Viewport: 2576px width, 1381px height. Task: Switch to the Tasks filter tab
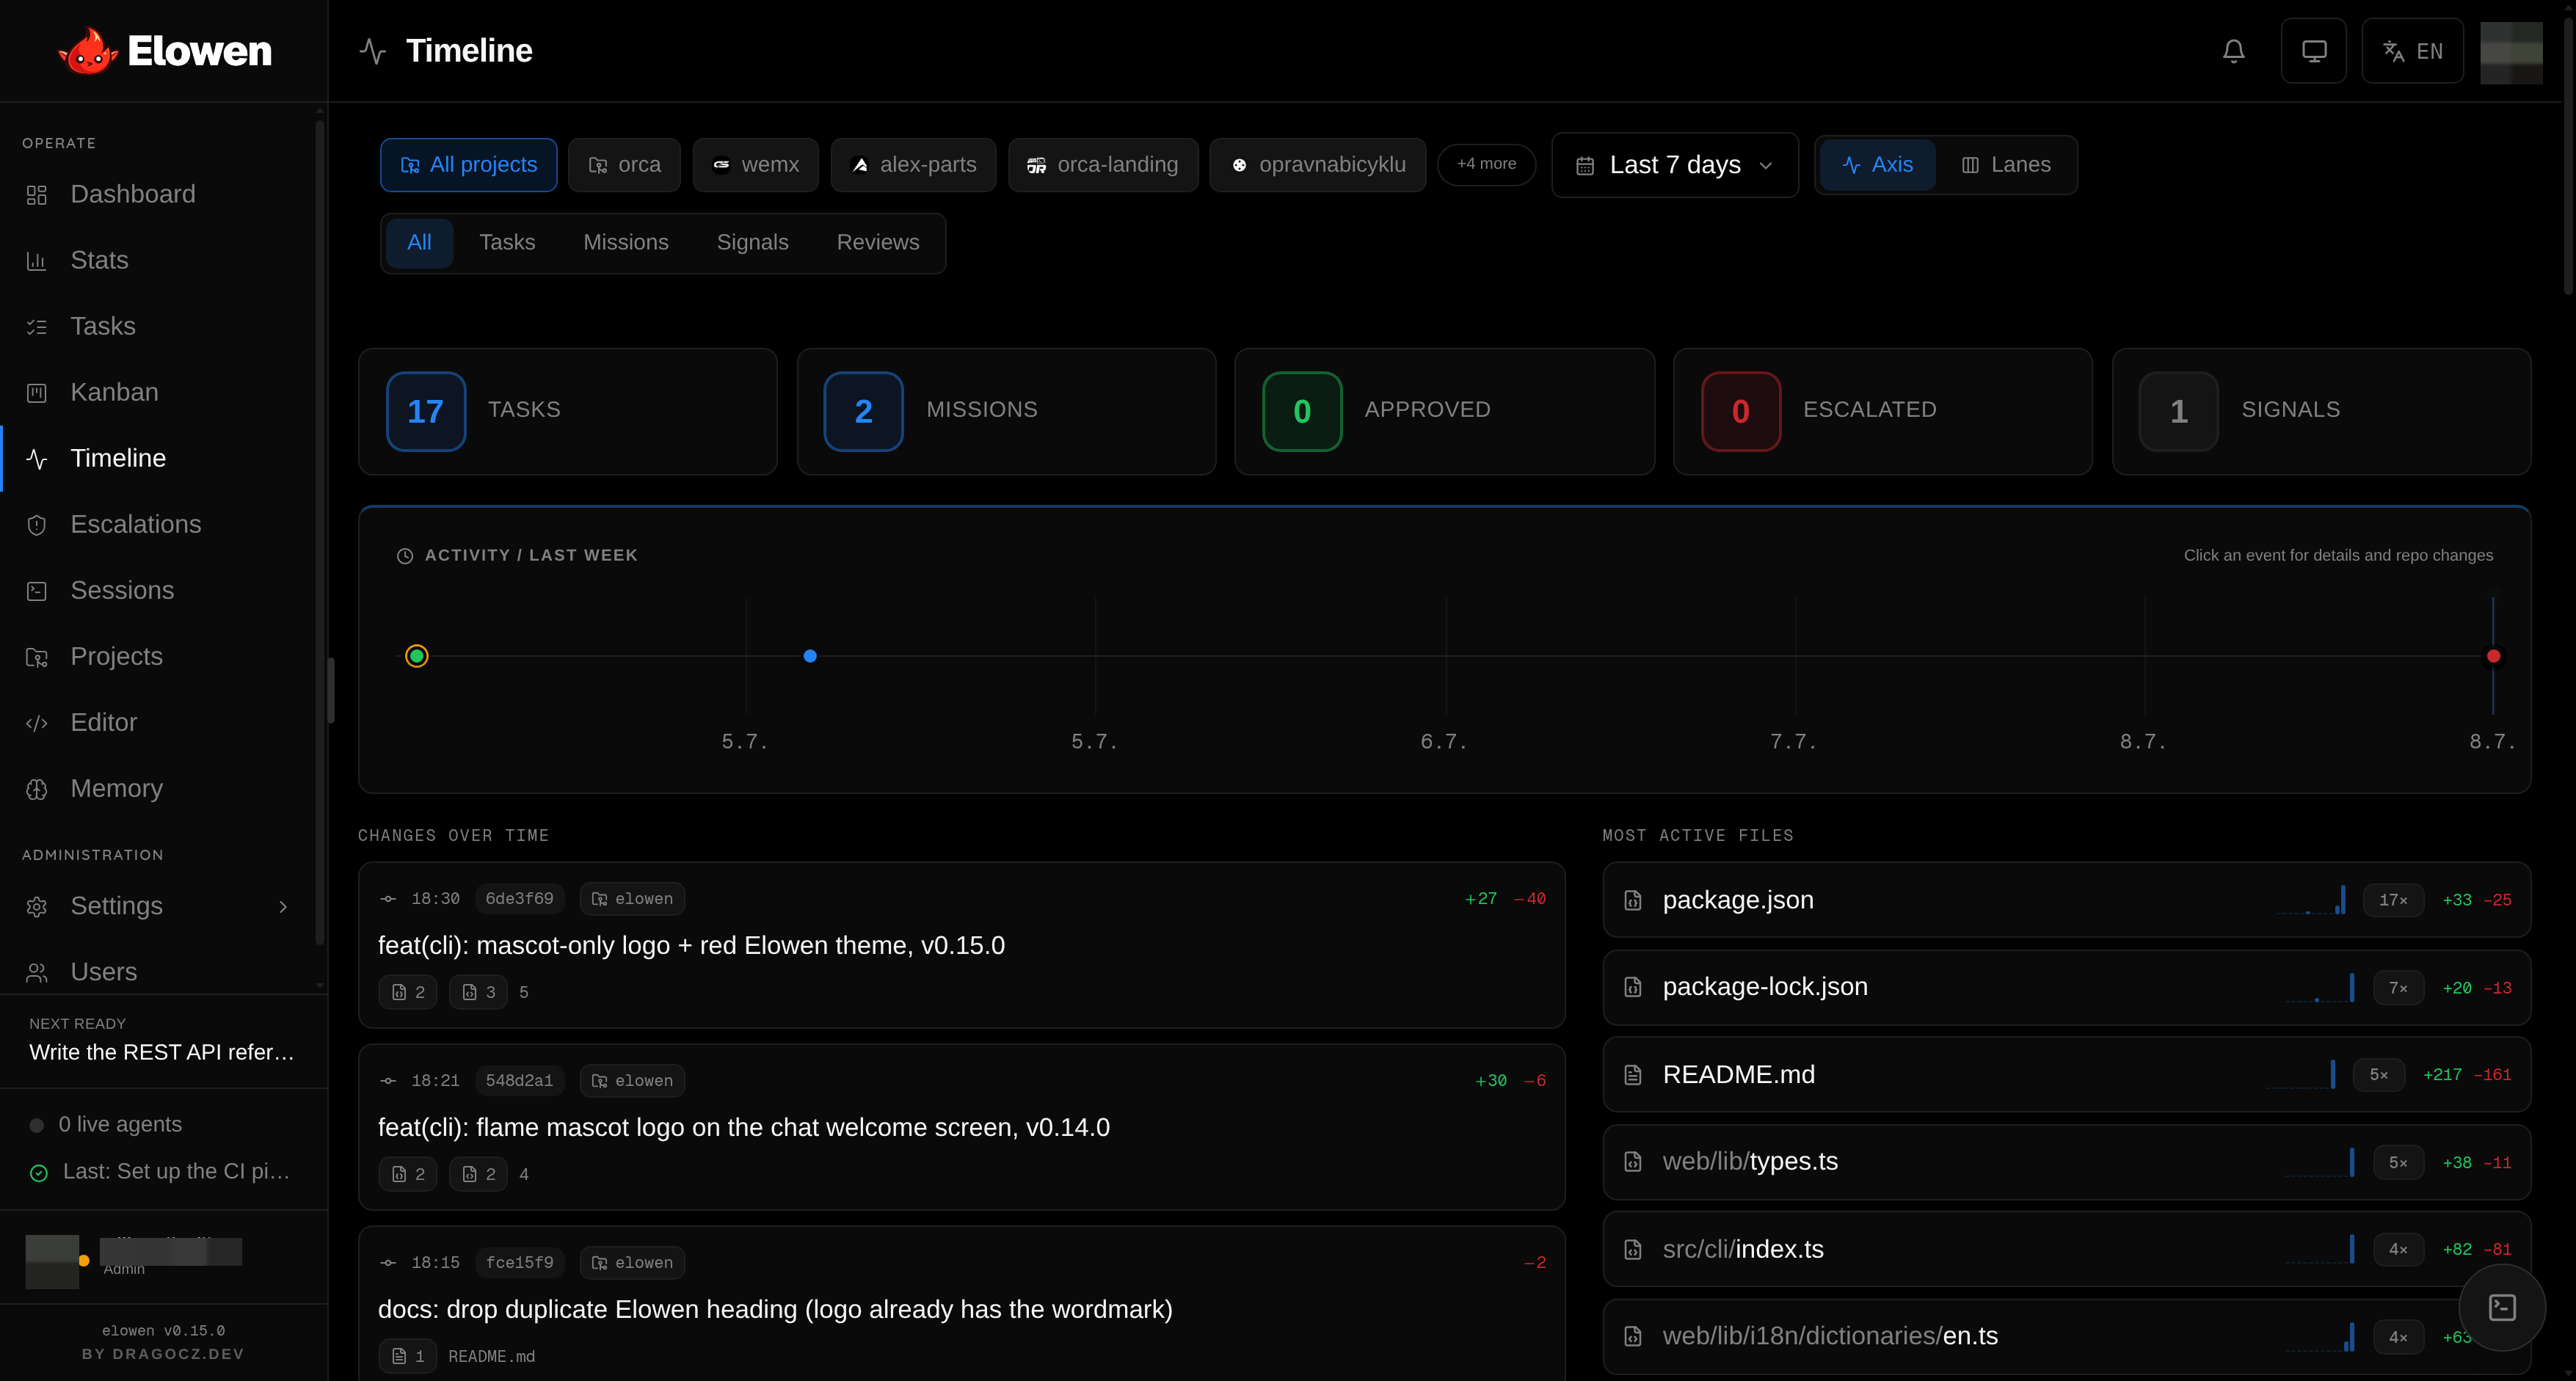[x=507, y=243]
